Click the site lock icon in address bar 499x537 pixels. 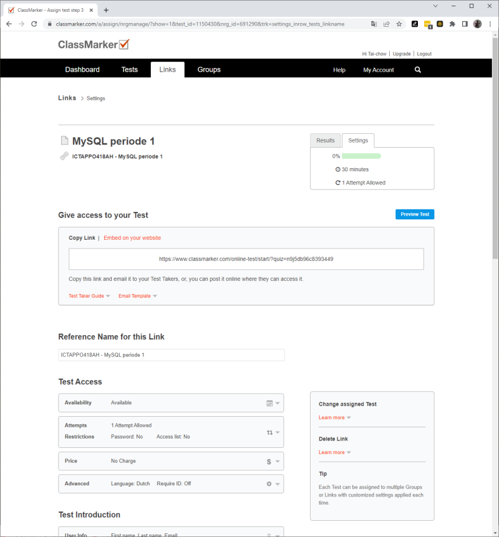coord(50,24)
